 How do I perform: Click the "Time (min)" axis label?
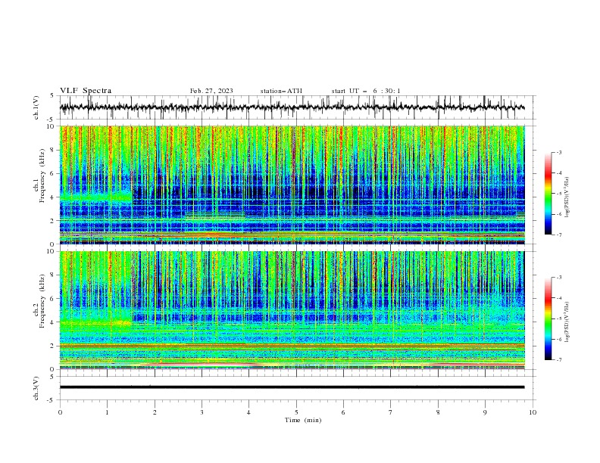pyautogui.click(x=303, y=420)
